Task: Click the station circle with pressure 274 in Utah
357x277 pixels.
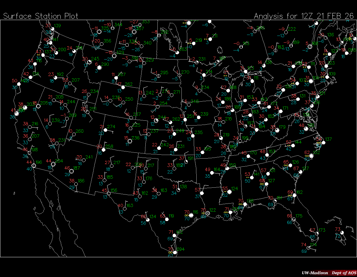Action: 104,130
